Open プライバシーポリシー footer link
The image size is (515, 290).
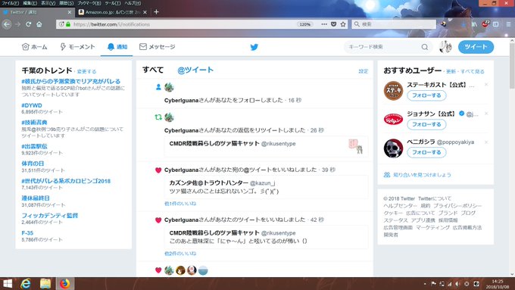pos(457,206)
